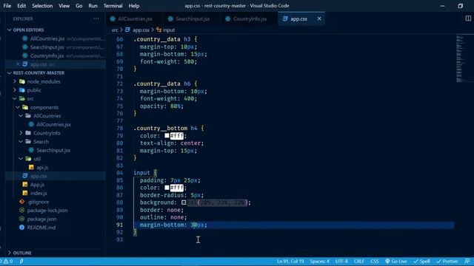This screenshot has width=474, height=266.
Task: Collapse the Search folder
Action: [x=21, y=141]
